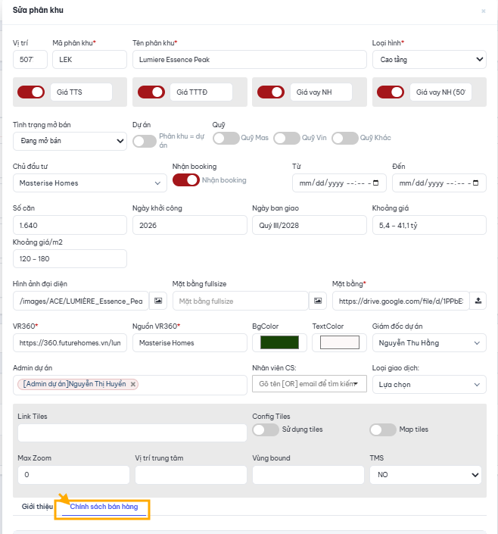Viewport: 498px width, 534px height.
Task: Click the Hình ảnh đại diện path field
Action: tap(81, 301)
